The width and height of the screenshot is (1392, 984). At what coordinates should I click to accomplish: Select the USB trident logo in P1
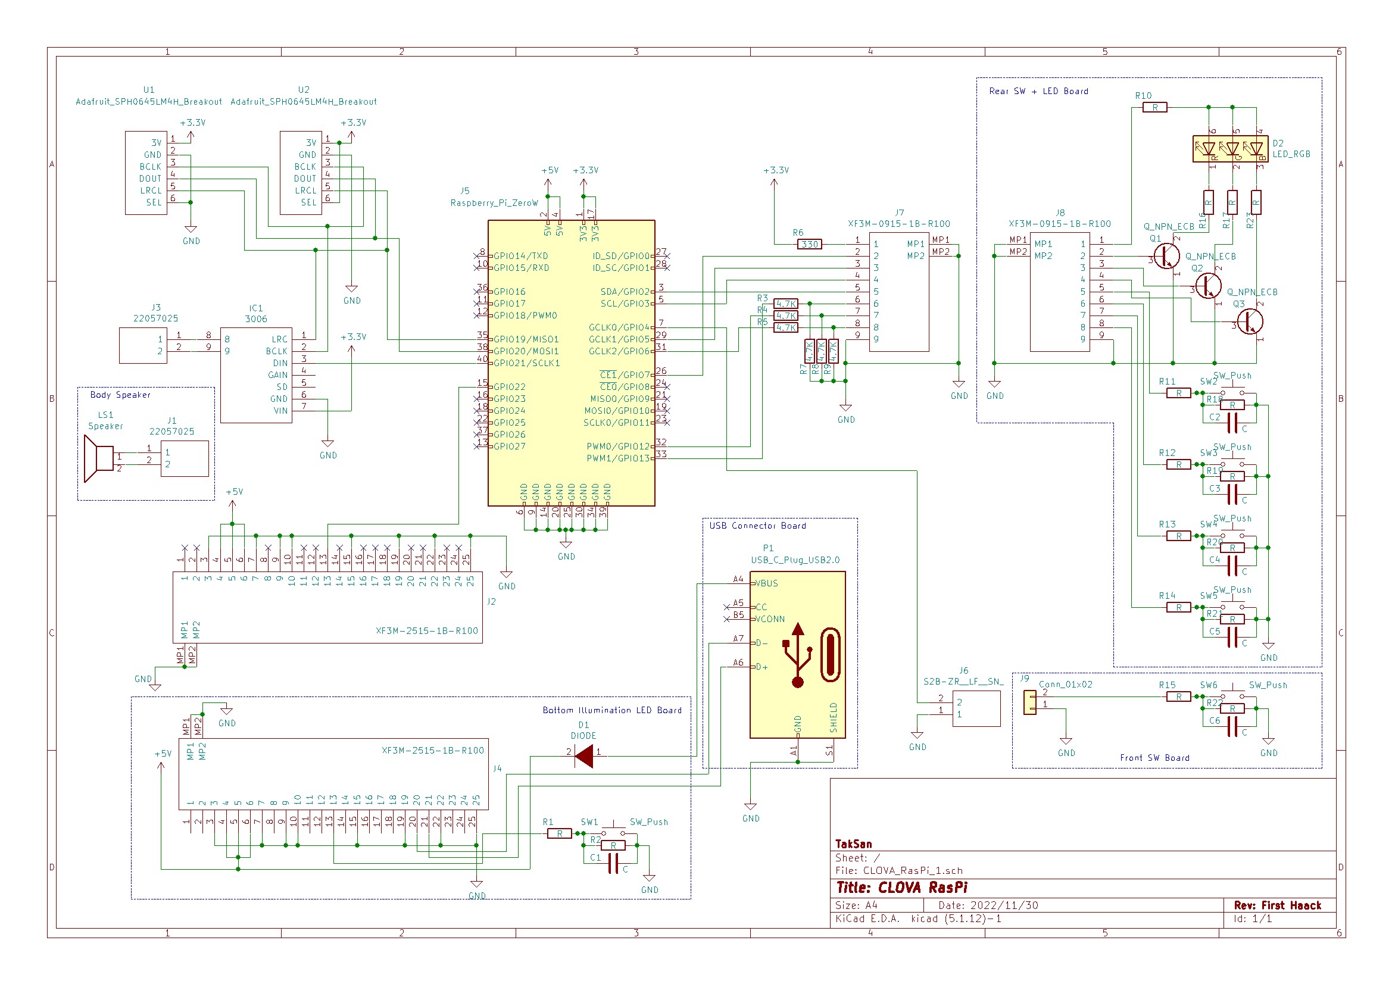798,656
